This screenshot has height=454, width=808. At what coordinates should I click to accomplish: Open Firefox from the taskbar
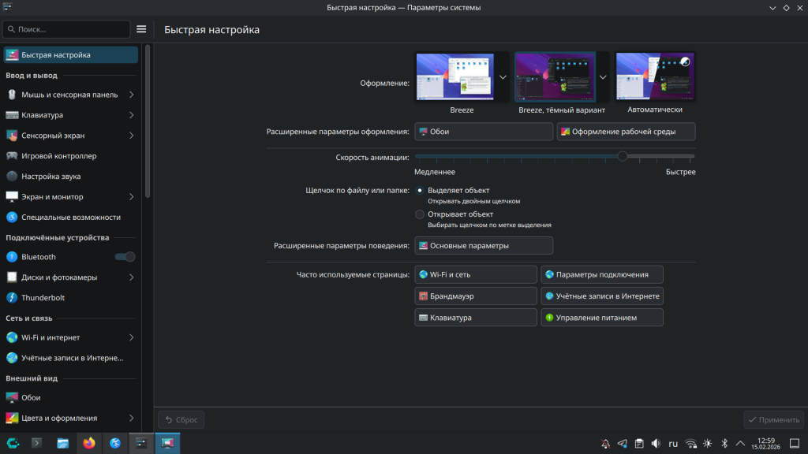pos(88,443)
